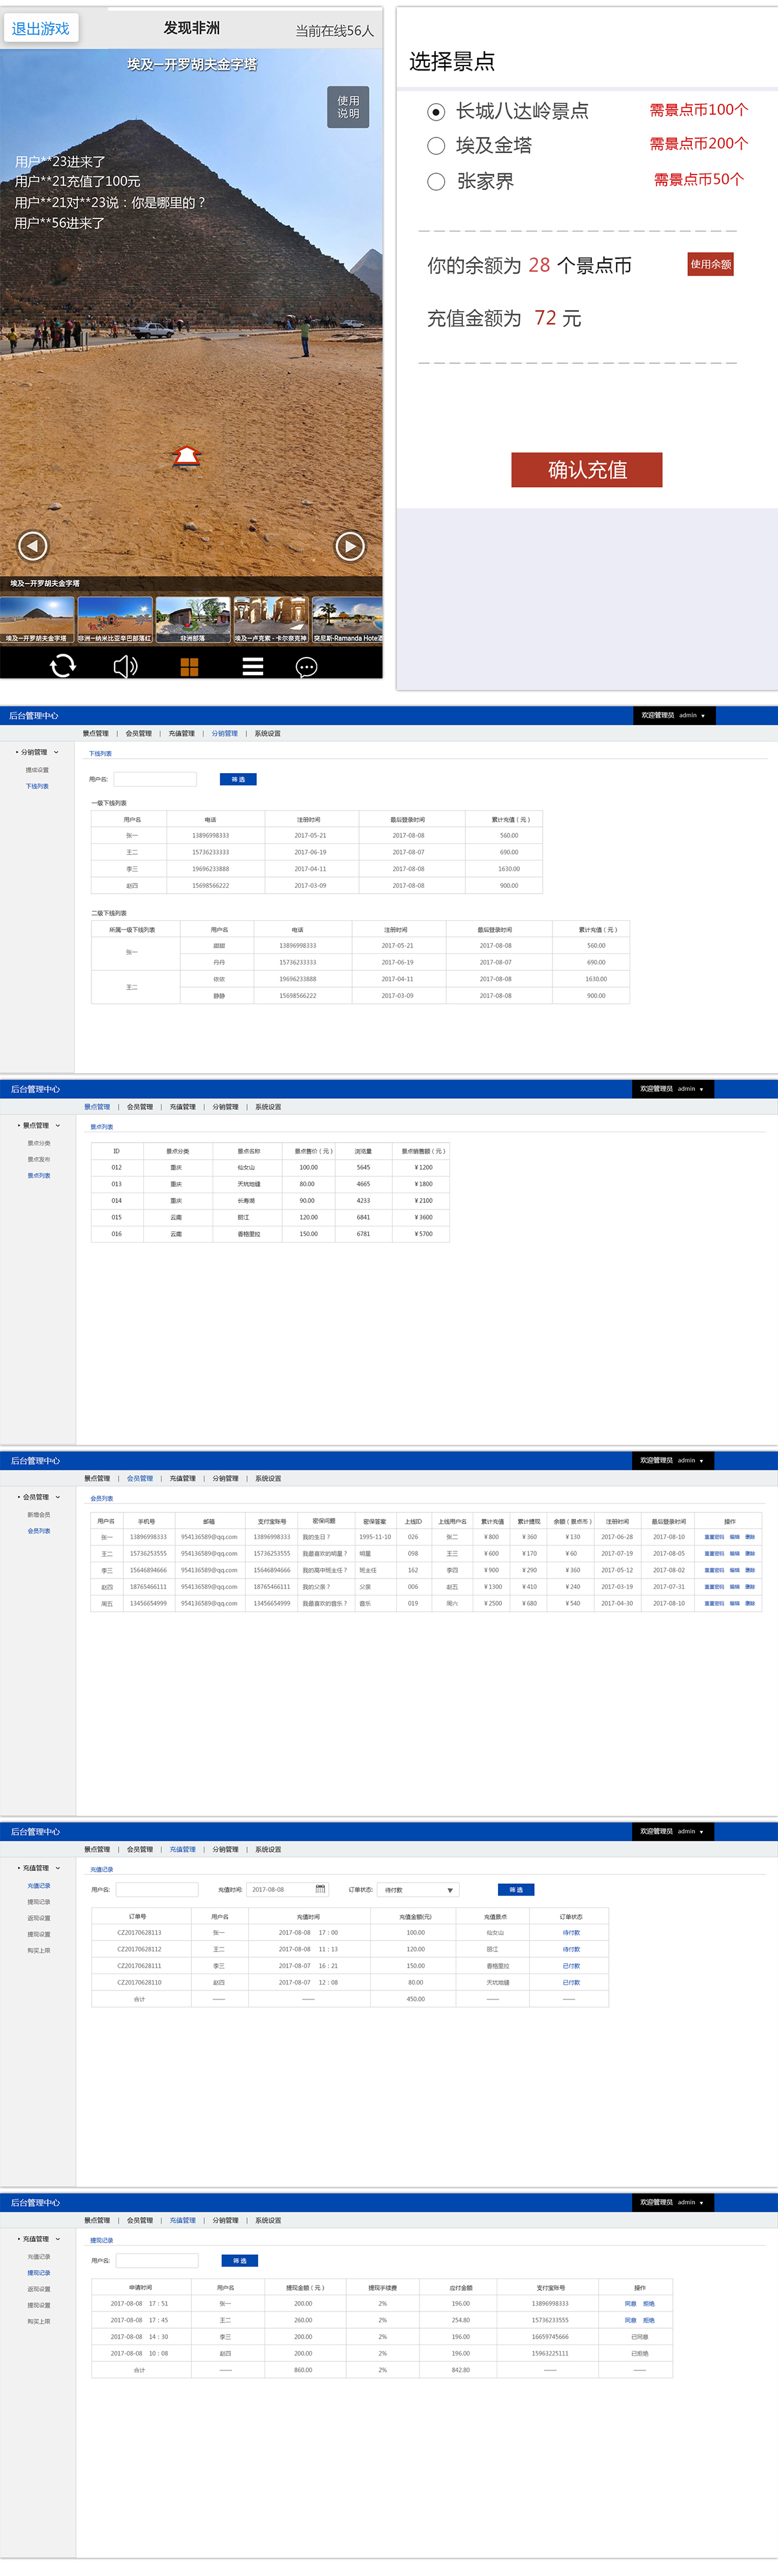Click the 使用余额 button
Viewport: 778px width, 2576px height.
click(x=710, y=264)
